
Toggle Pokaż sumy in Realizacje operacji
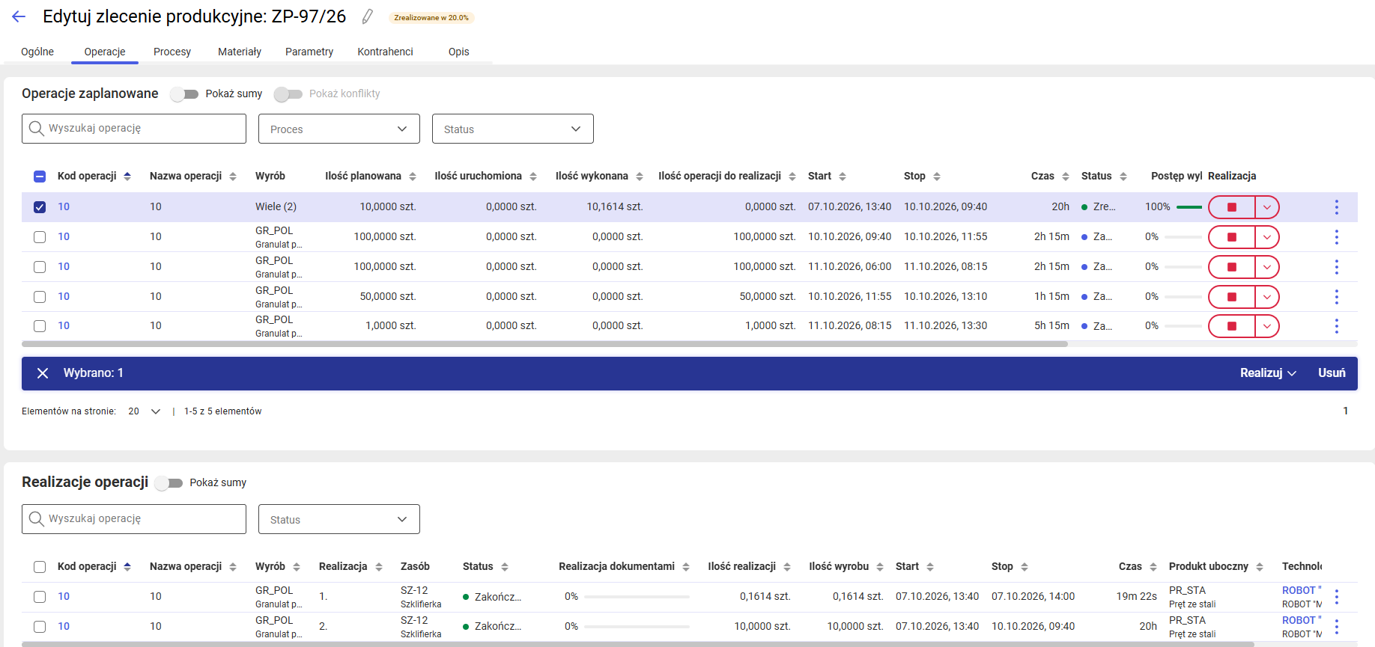[169, 483]
